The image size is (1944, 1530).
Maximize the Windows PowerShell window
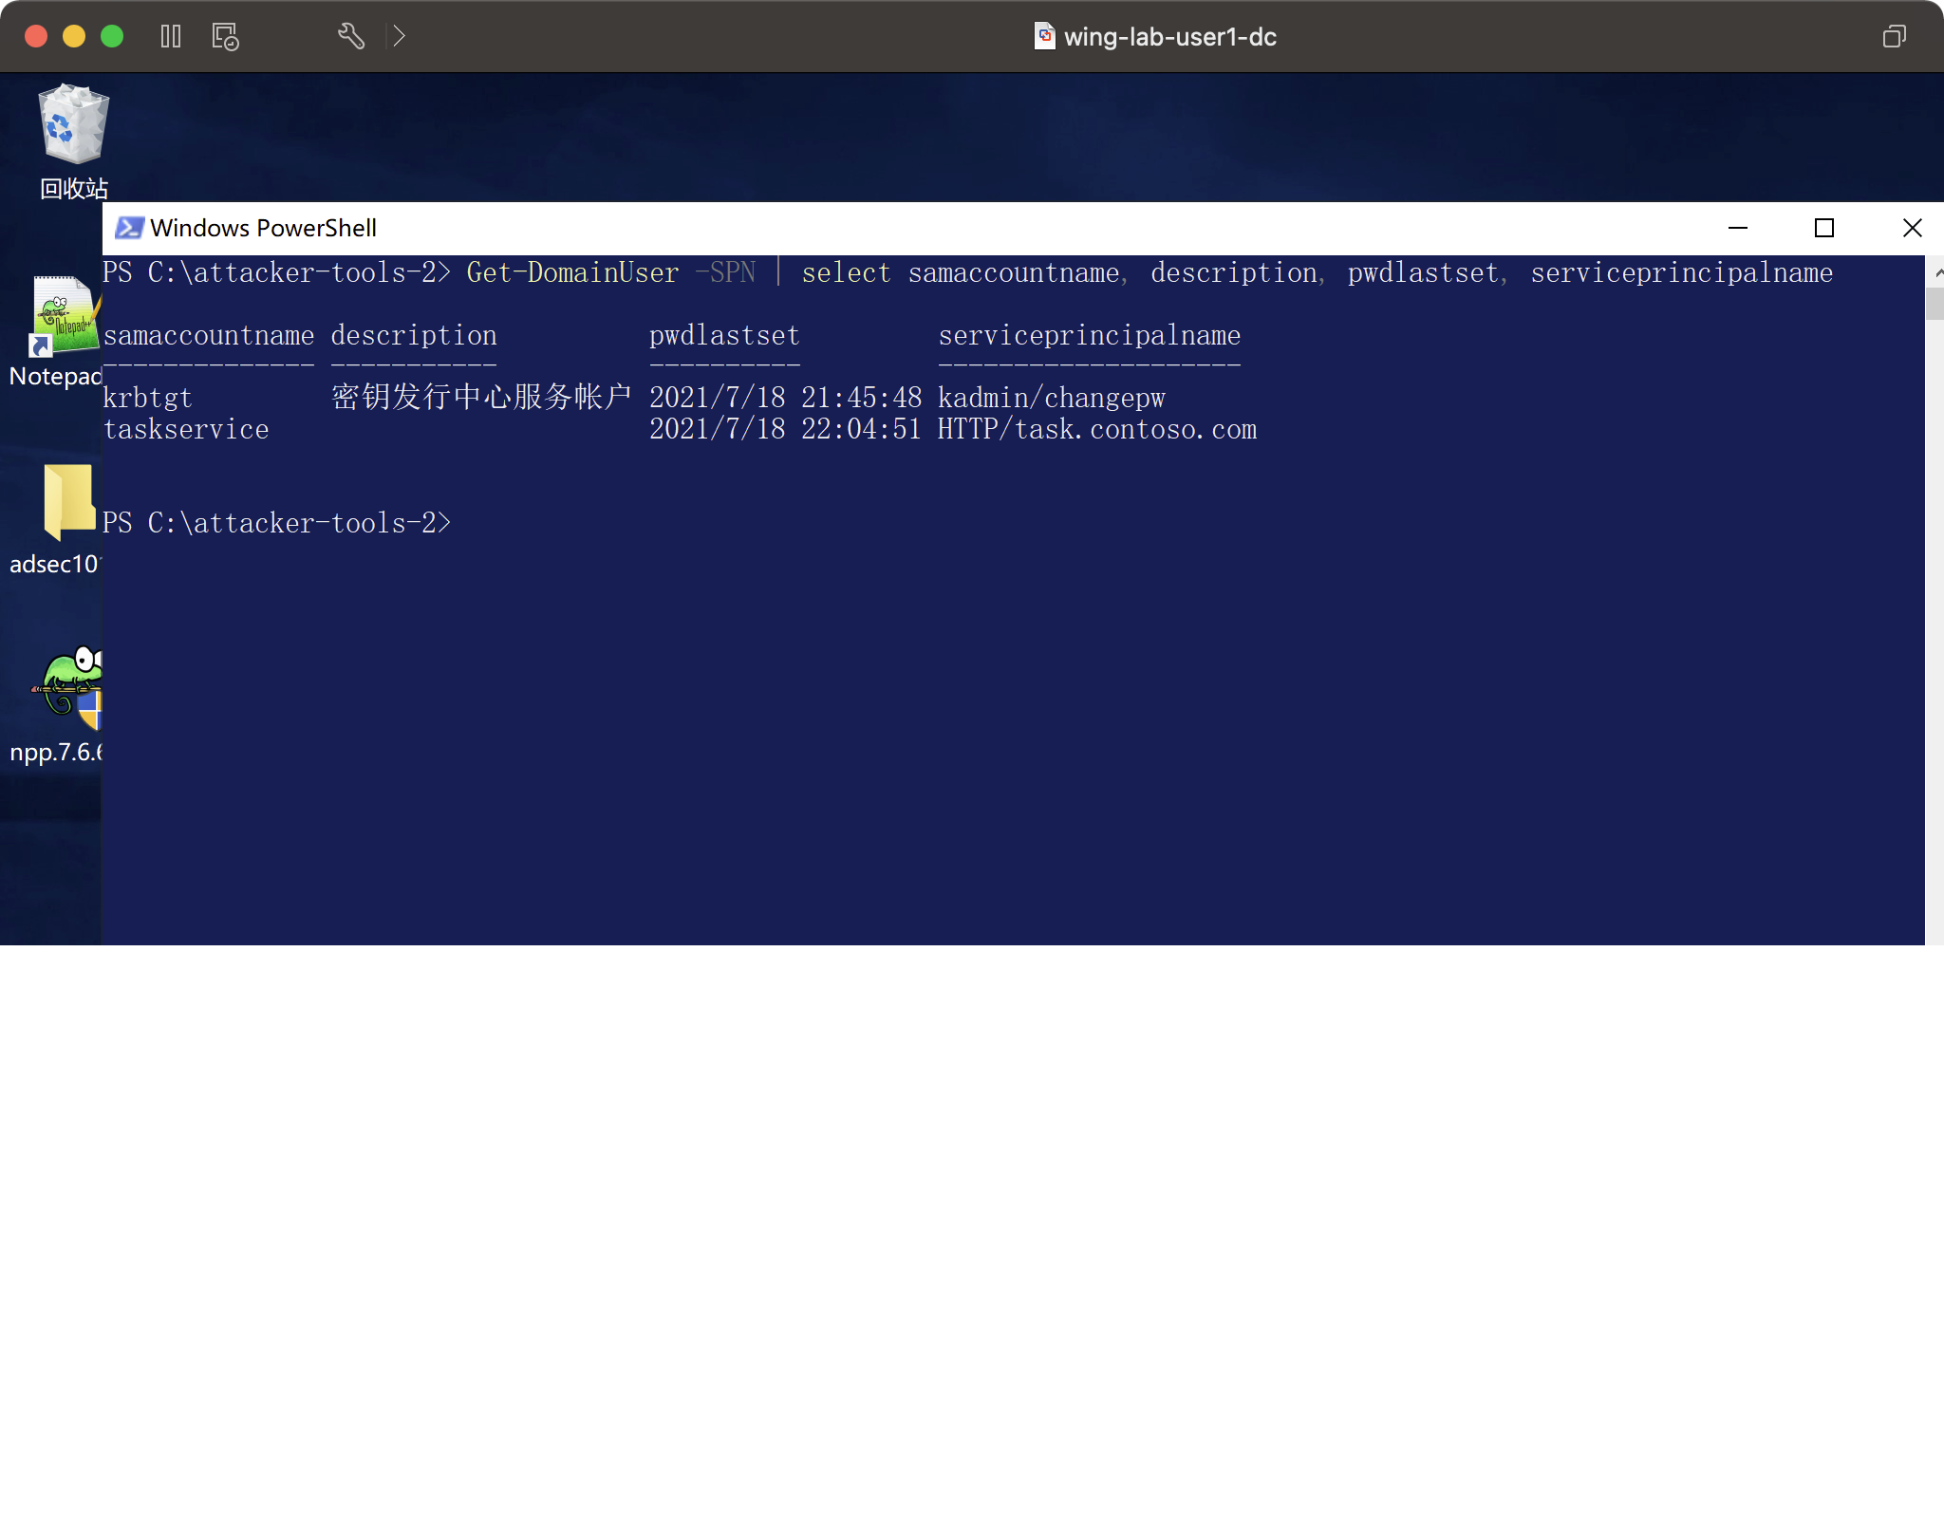click(x=1823, y=228)
